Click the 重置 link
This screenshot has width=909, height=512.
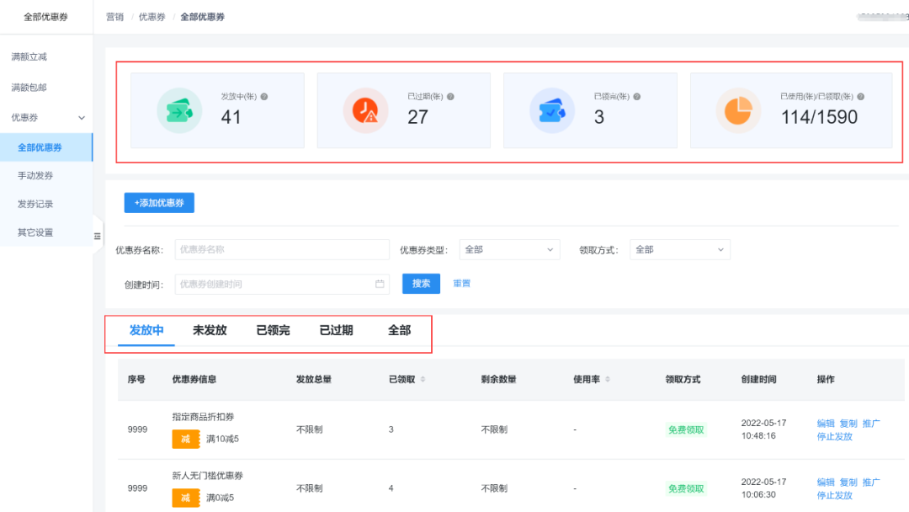tap(461, 284)
